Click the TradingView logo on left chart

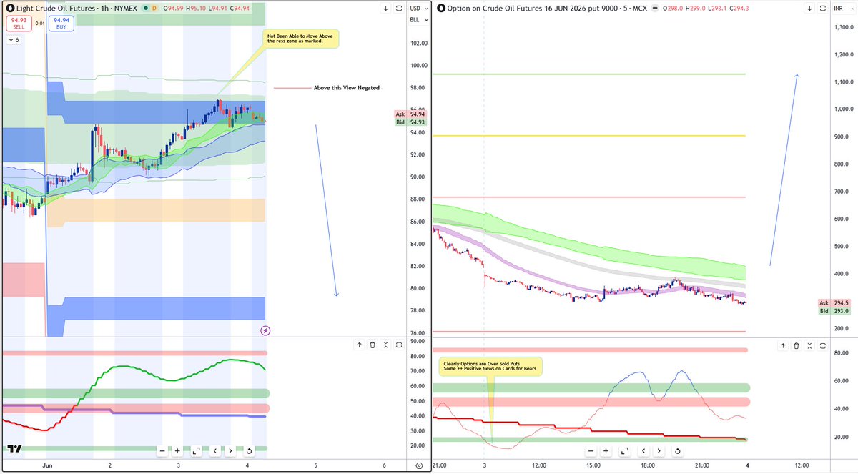[x=14, y=450]
